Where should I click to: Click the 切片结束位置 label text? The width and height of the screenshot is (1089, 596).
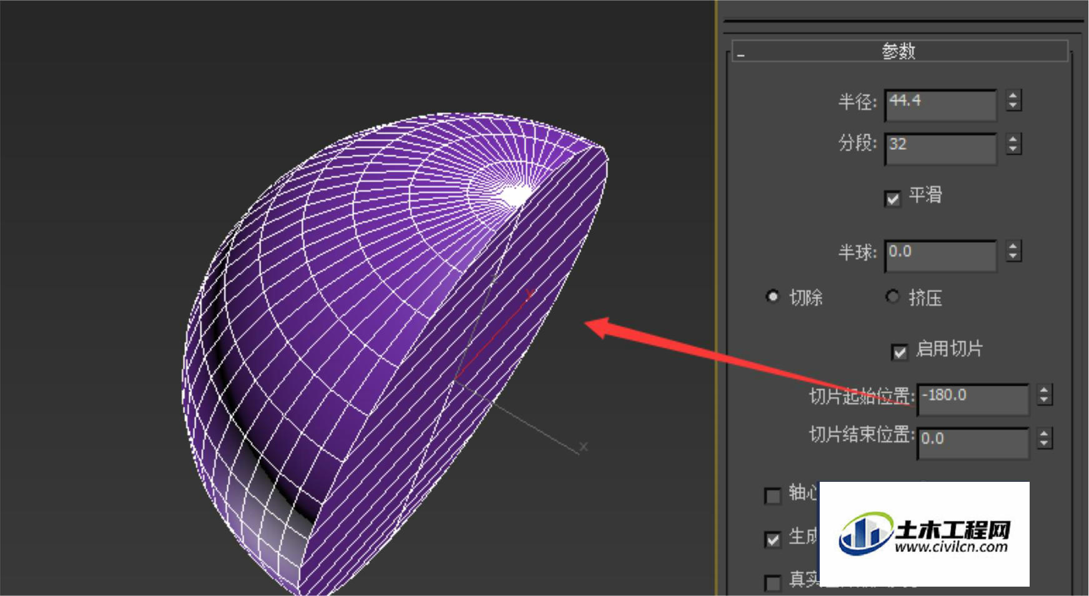point(862,434)
